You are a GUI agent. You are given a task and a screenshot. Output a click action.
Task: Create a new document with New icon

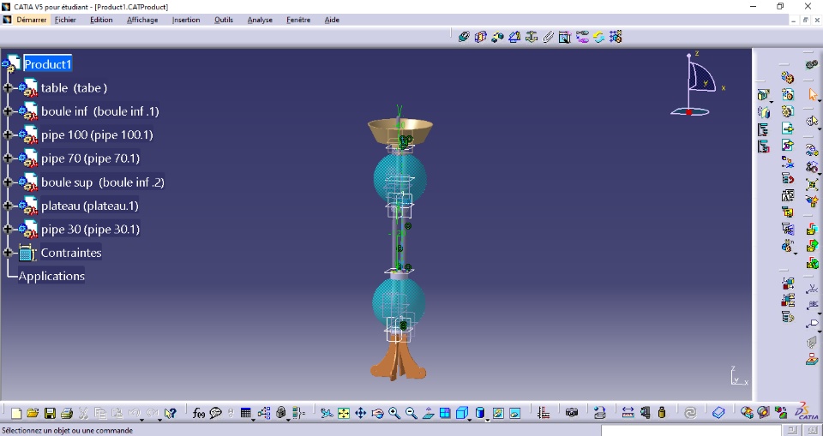coord(16,414)
